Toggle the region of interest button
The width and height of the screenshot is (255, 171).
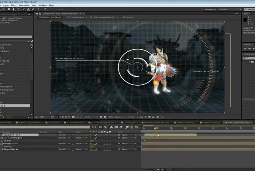click(101, 117)
